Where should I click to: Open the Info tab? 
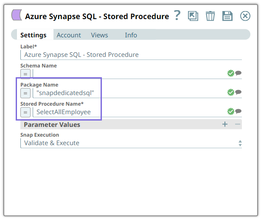pos(131,35)
